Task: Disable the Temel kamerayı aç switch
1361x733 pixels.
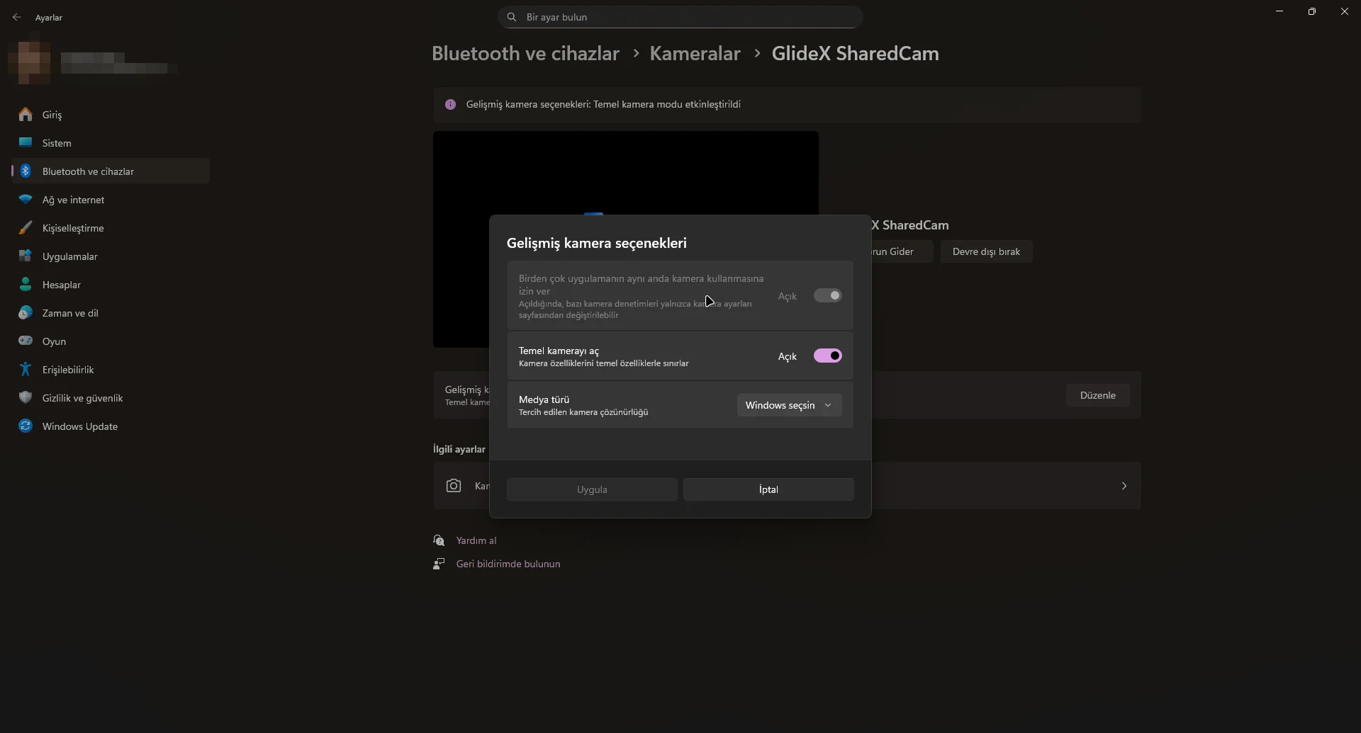Action: click(x=828, y=356)
